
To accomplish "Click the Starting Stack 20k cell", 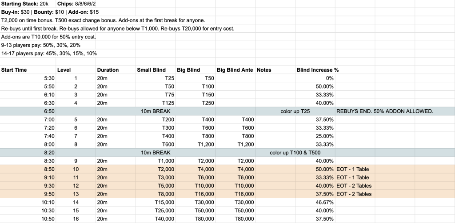I will 28,4.
